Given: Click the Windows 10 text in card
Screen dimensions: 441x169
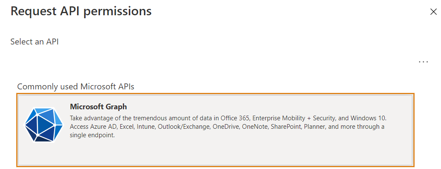Looking at the screenshot, I should [x=373, y=118].
